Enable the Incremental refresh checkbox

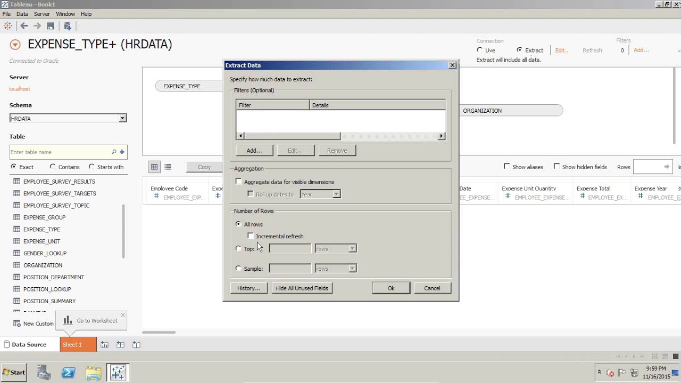click(251, 236)
